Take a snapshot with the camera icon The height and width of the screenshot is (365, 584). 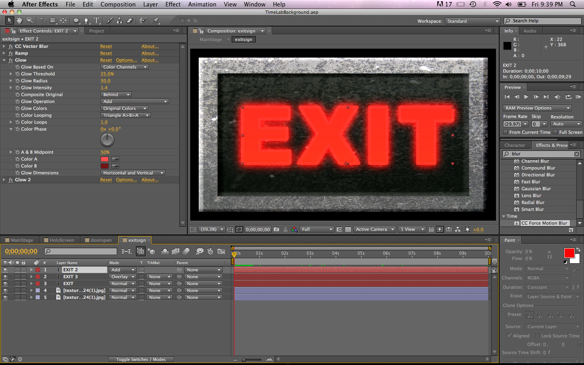point(276,229)
